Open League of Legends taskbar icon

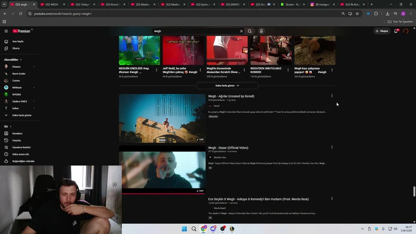pyautogui.click(x=232, y=229)
